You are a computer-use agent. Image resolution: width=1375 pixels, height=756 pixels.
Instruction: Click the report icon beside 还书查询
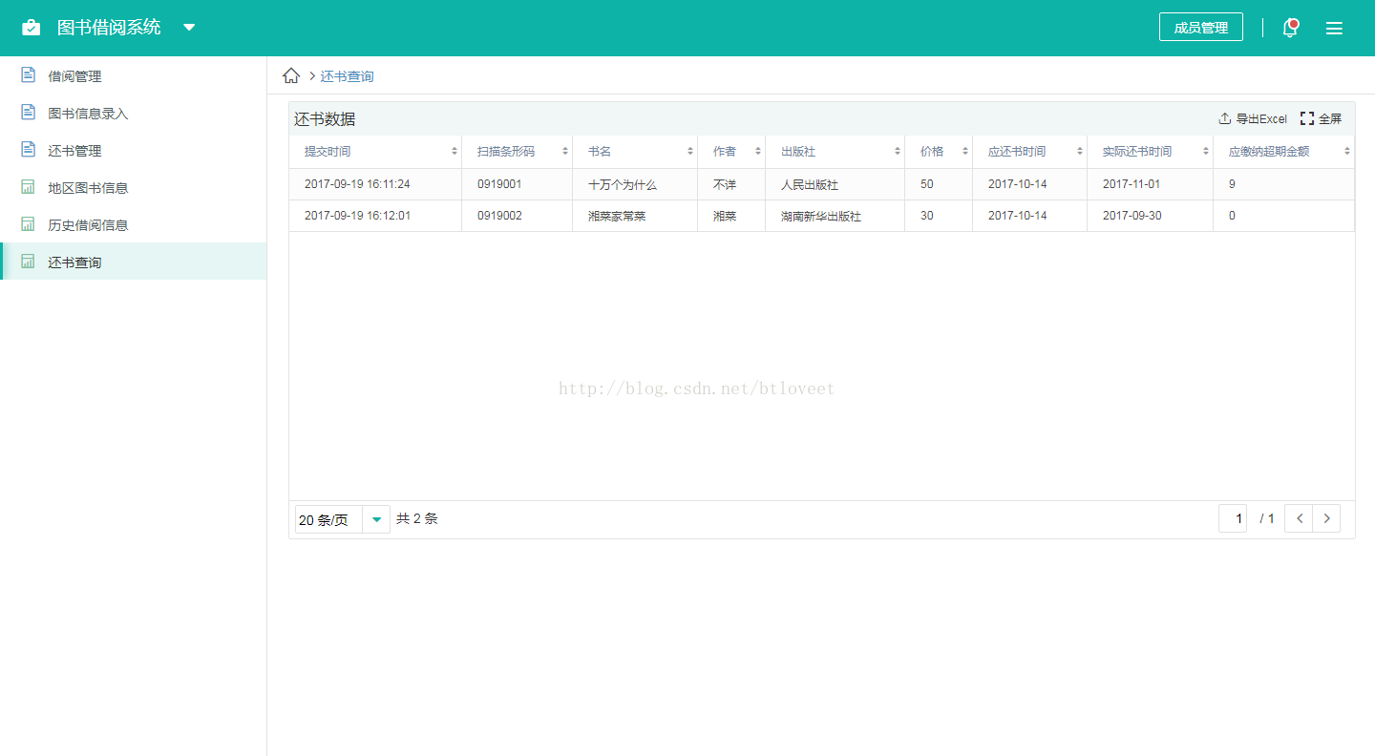[29, 262]
